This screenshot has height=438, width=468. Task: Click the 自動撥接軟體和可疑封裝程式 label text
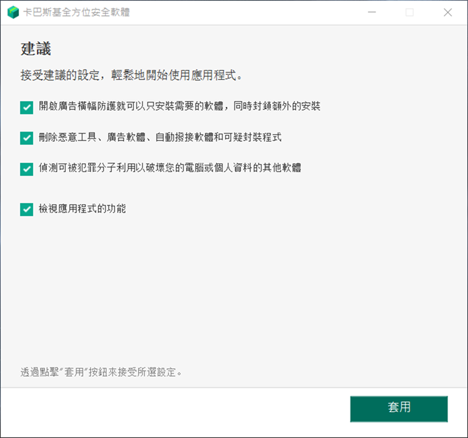(x=160, y=138)
